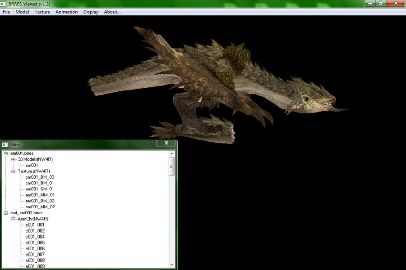Click the Files panel title icon
Image resolution: width=406 pixels, height=270 pixels.
pyautogui.click(x=5, y=145)
